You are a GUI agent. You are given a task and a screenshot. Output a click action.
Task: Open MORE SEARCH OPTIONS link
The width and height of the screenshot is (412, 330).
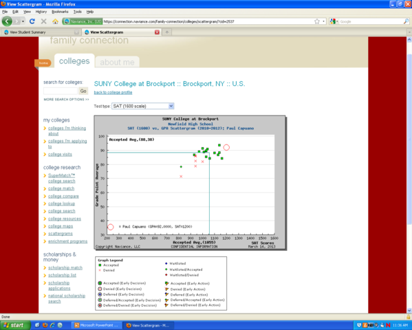coord(66,99)
